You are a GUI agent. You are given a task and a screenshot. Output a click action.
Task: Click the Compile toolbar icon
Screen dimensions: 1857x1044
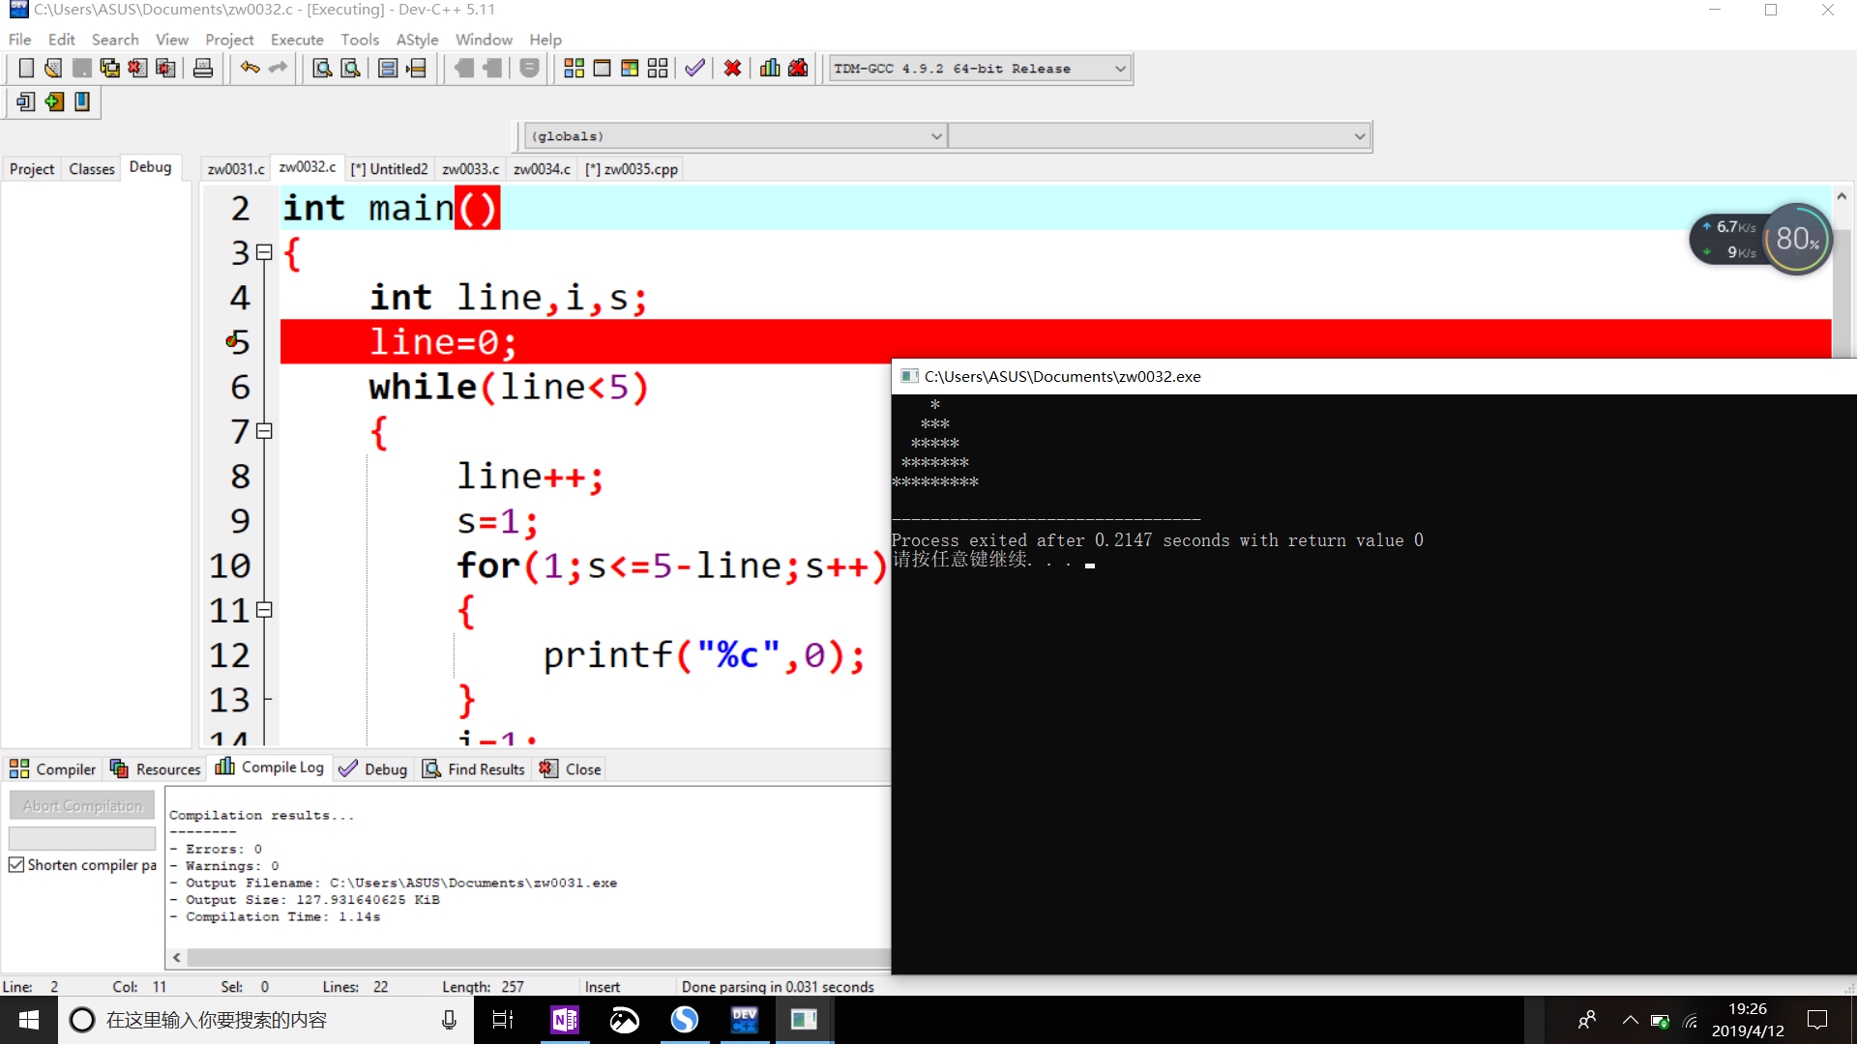pyautogui.click(x=574, y=69)
